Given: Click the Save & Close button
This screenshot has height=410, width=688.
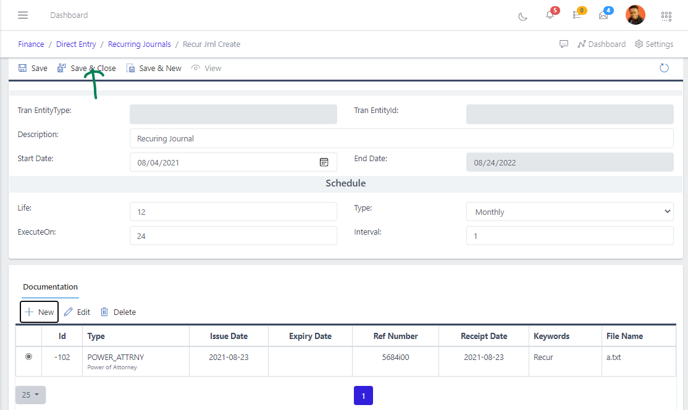Looking at the screenshot, I should [x=86, y=69].
